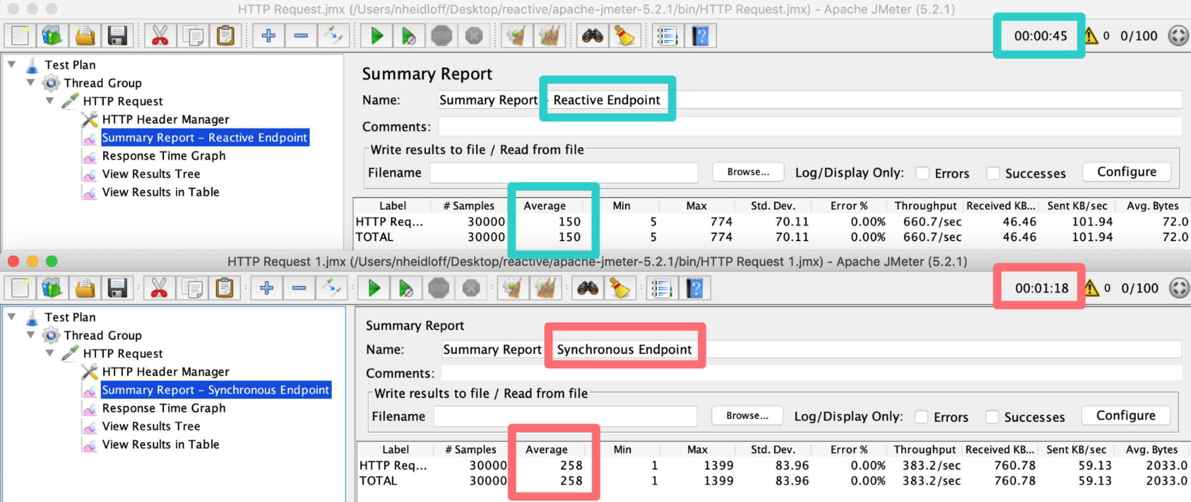Open Help in the Reactive Endpoint window toolbar

(x=701, y=36)
